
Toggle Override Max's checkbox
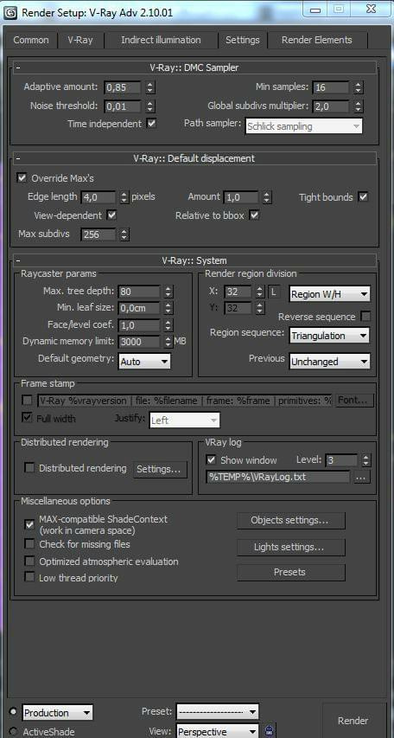(21, 178)
